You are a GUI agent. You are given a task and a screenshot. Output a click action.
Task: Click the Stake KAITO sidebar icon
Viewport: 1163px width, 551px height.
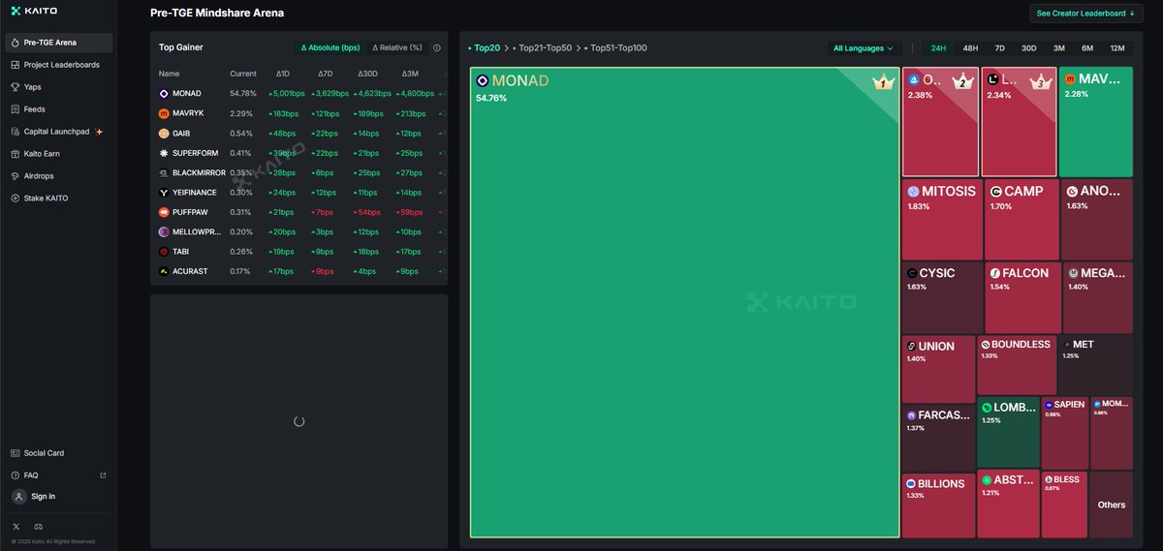(x=16, y=199)
